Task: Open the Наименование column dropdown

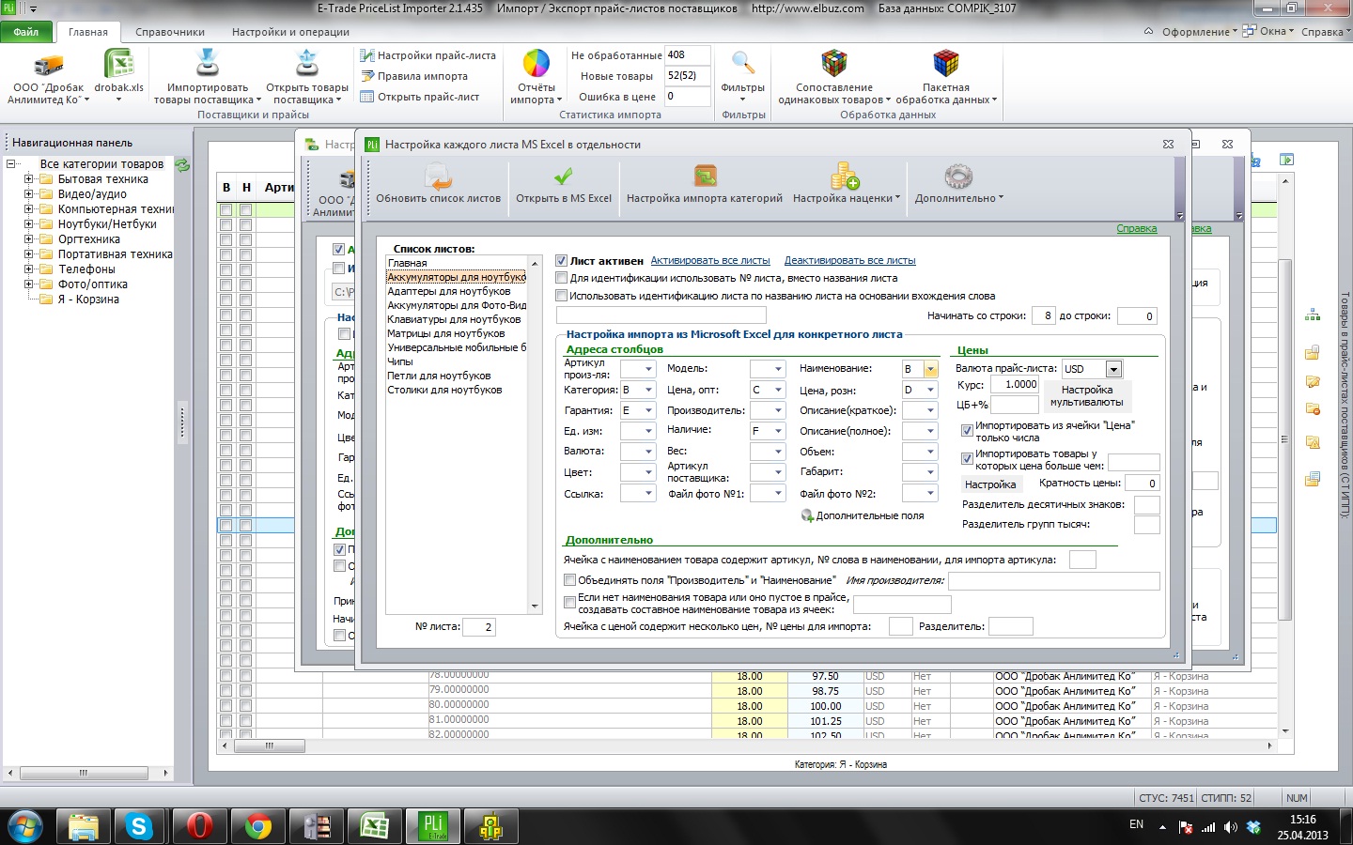Action: [930, 369]
